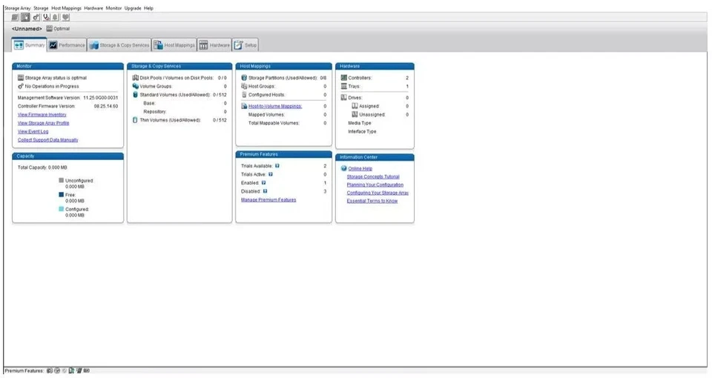Click the Volume Groups icon

point(135,86)
